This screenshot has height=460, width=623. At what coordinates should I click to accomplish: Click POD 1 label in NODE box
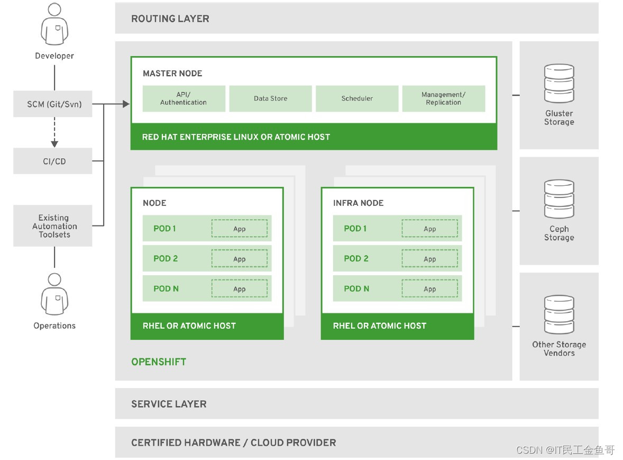[164, 229]
